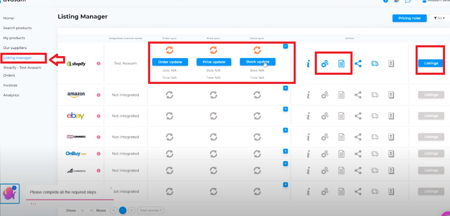Screen dimensions: 450x216
Task: Click Shopify blue info action icon
Action: (x=308, y=64)
